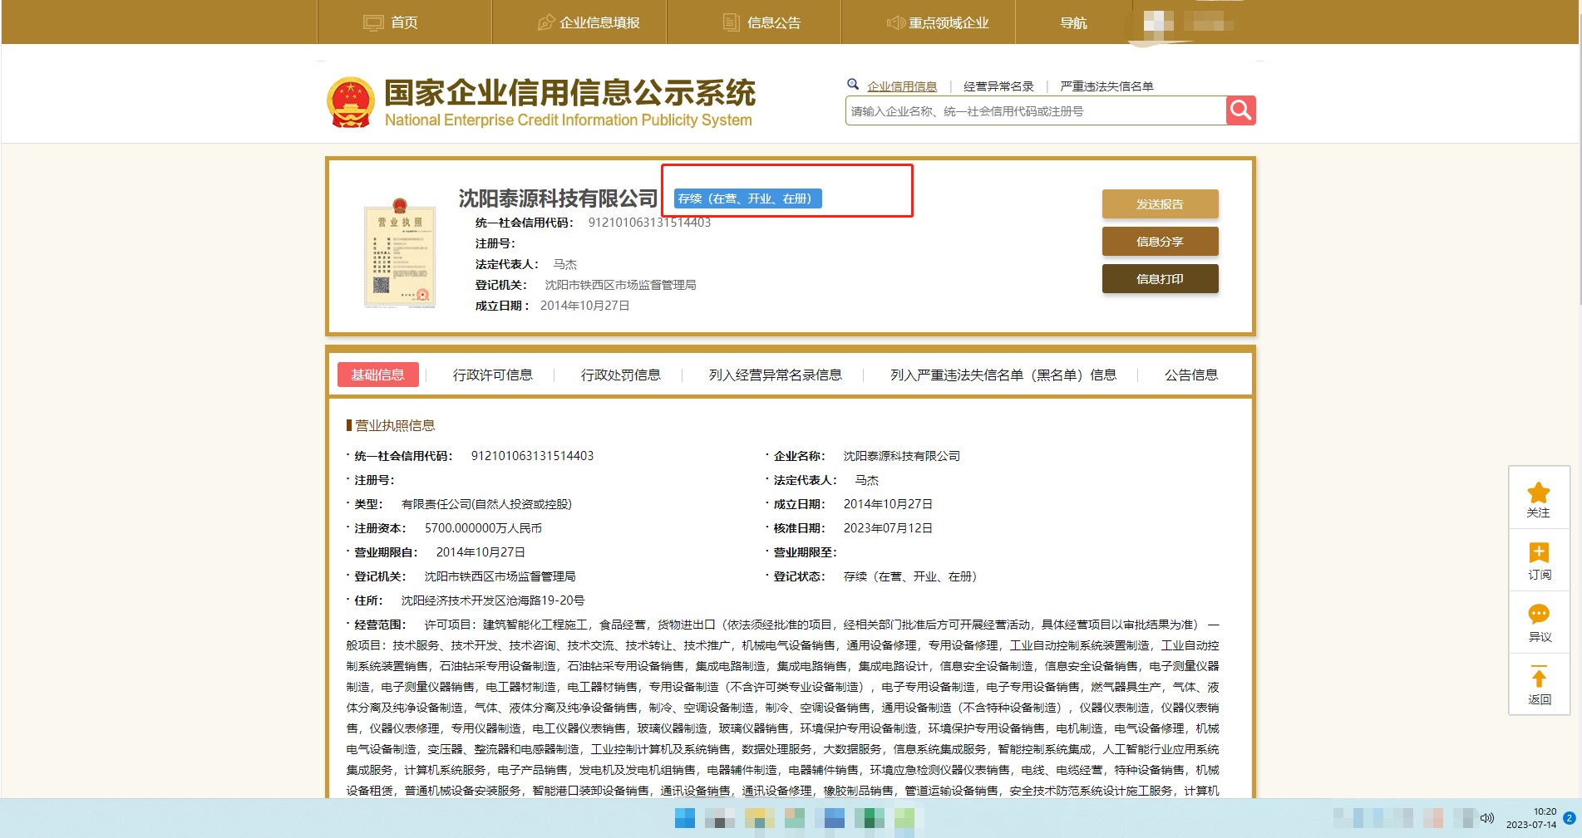
Task: Click the volume speaker tray icon
Action: pos(1487,818)
